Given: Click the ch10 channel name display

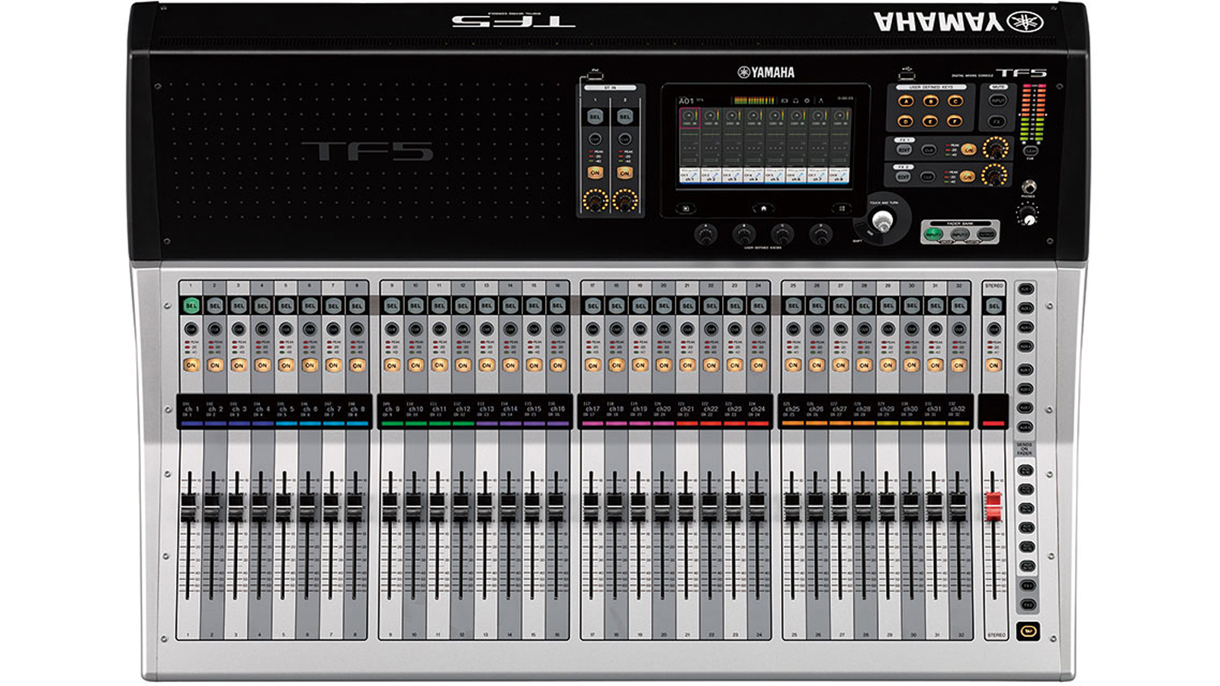Looking at the screenshot, I should [x=416, y=410].
